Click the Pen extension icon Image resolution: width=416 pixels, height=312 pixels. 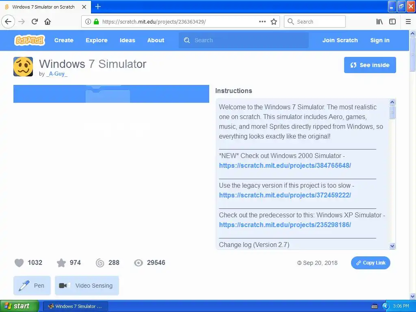coord(24,286)
